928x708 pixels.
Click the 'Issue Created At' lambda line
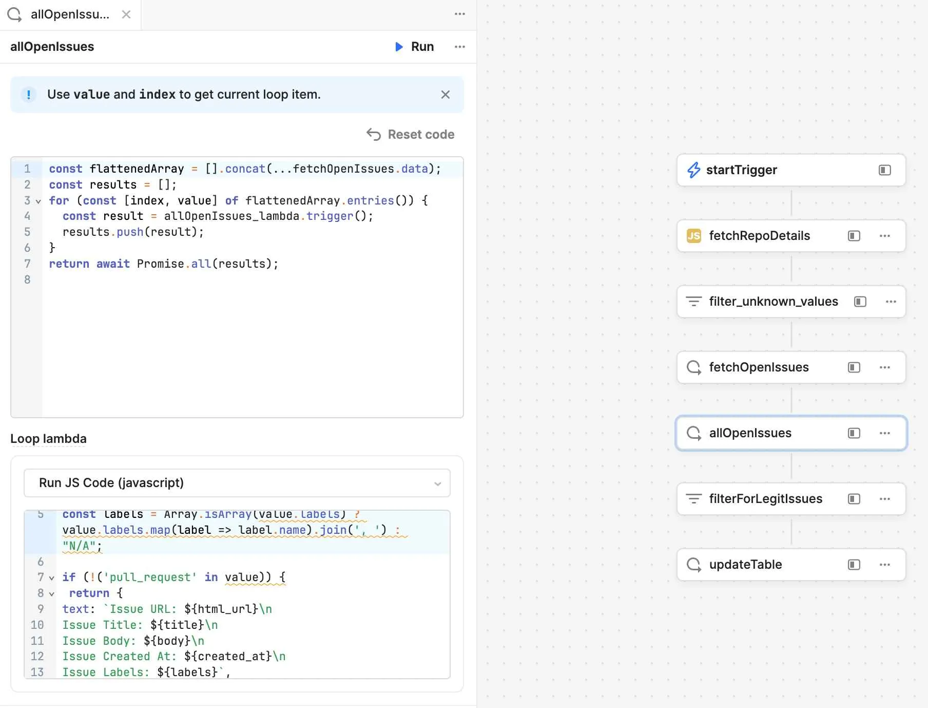point(174,657)
